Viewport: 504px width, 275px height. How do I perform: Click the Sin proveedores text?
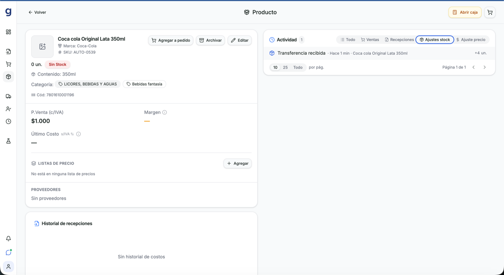49,198
